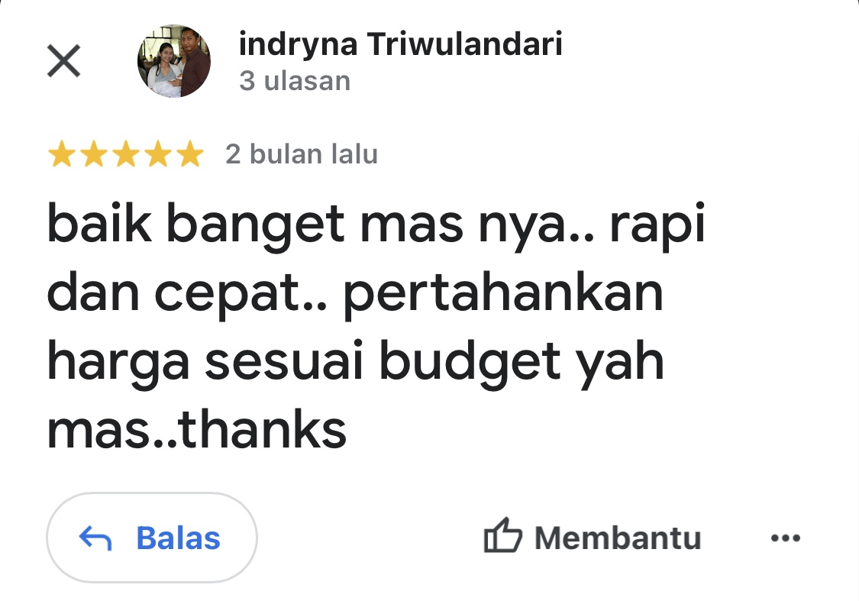The image size is (859, 601).
Task: Click the review line "harga sesuai budget yah"
Action: [356, 362]
